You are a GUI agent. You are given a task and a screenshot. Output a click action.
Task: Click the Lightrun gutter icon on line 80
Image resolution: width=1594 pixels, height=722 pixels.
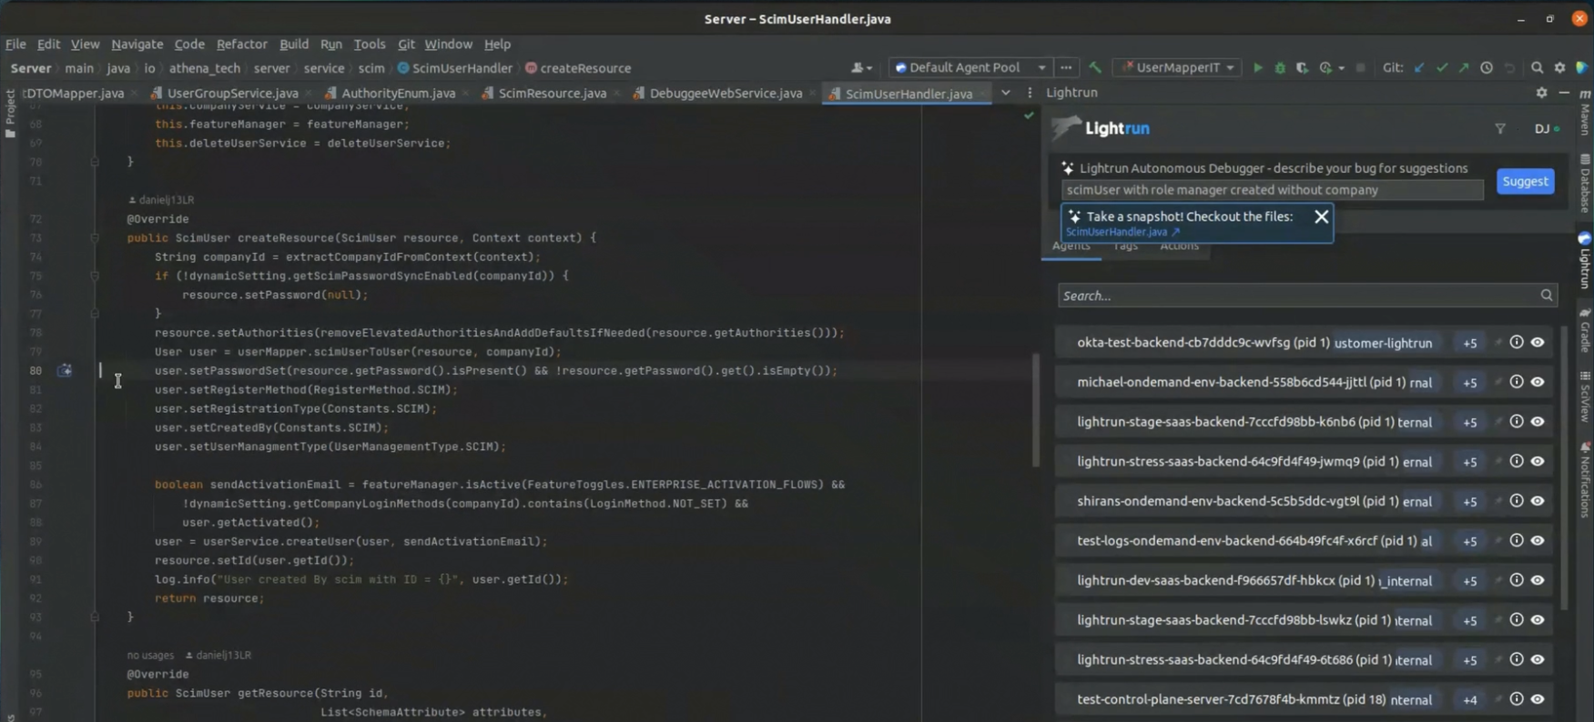pos(65,371)
